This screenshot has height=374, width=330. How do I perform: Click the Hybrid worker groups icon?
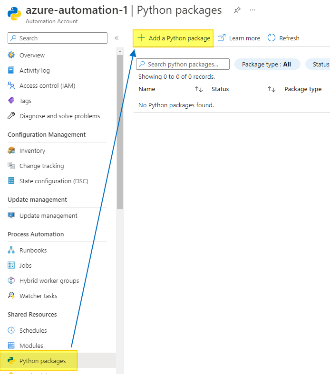click(11, 280)
